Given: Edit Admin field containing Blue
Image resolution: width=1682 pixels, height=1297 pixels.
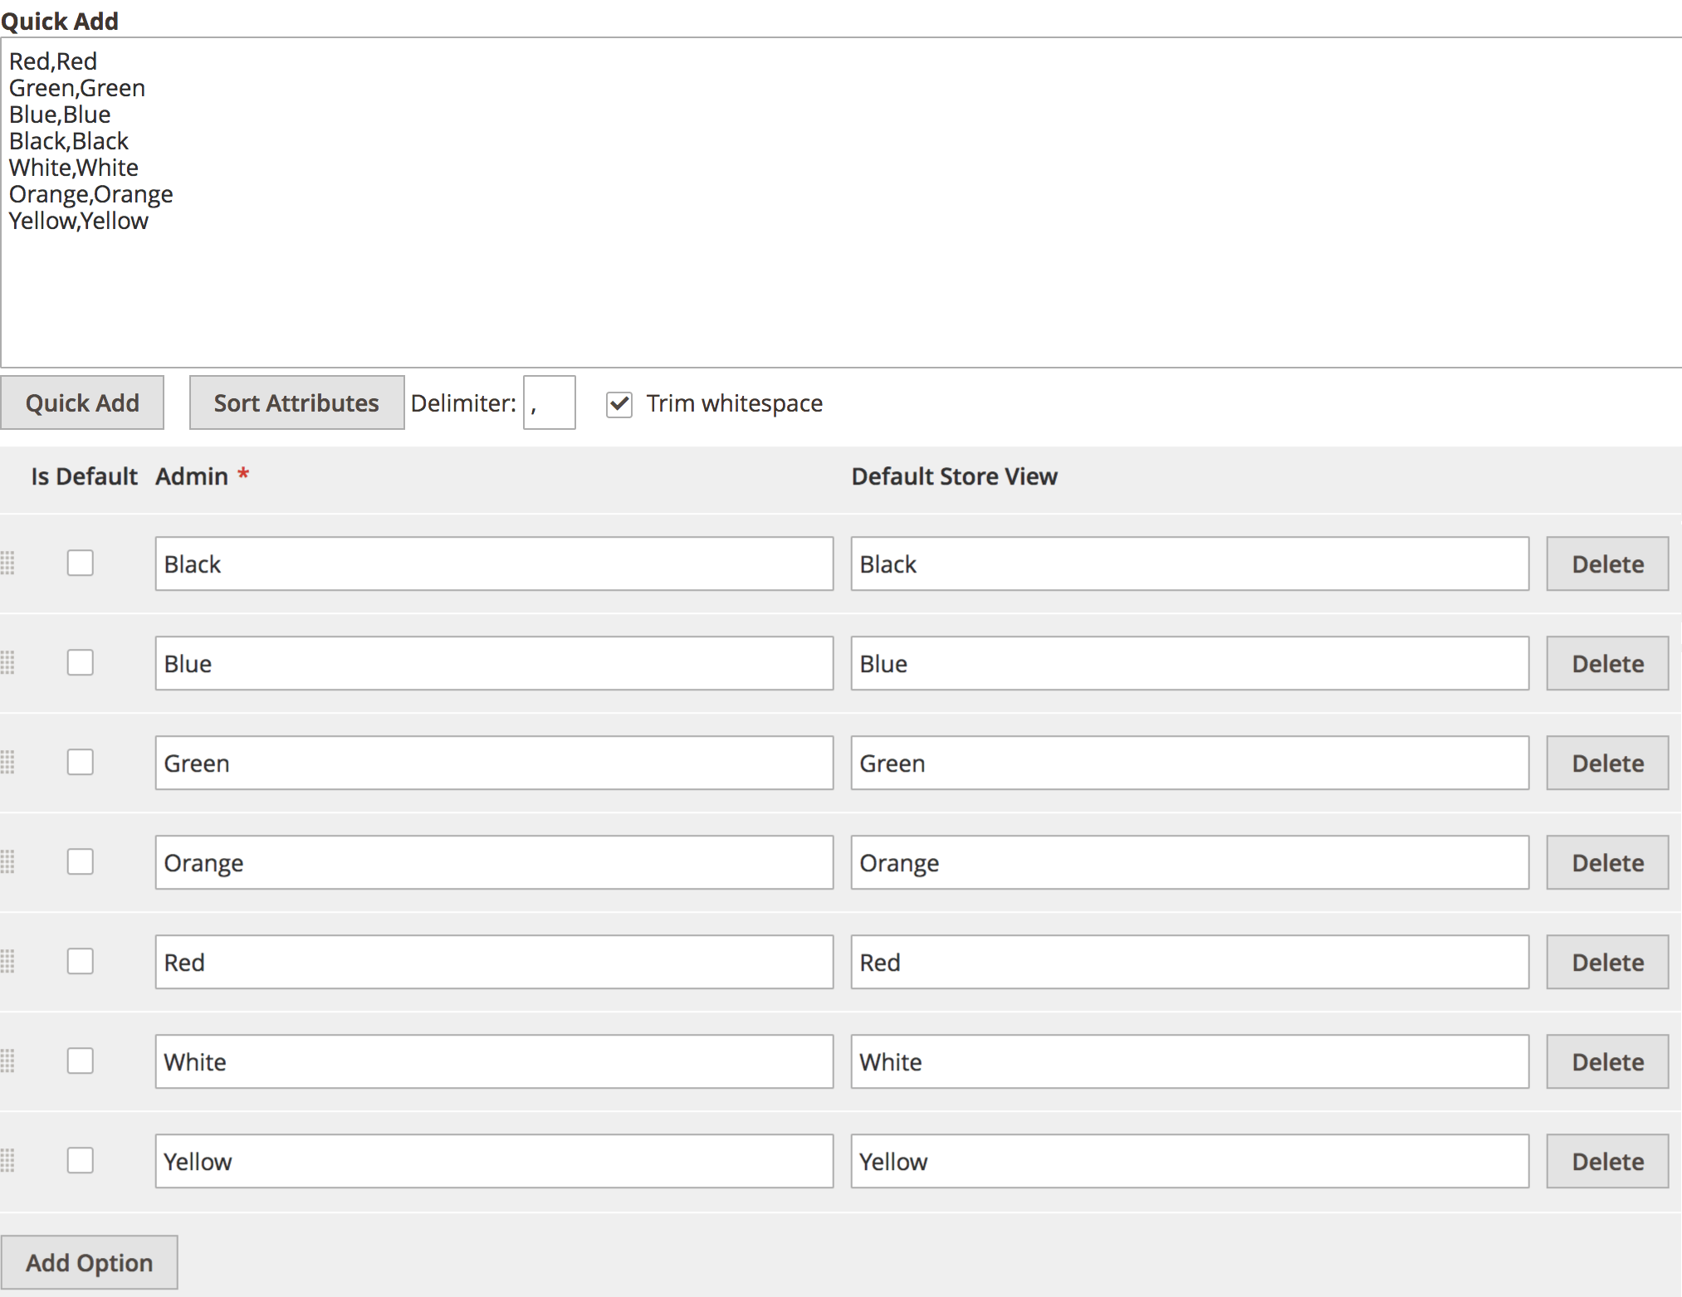Looking at the screenshot, I should click(494, 663).
